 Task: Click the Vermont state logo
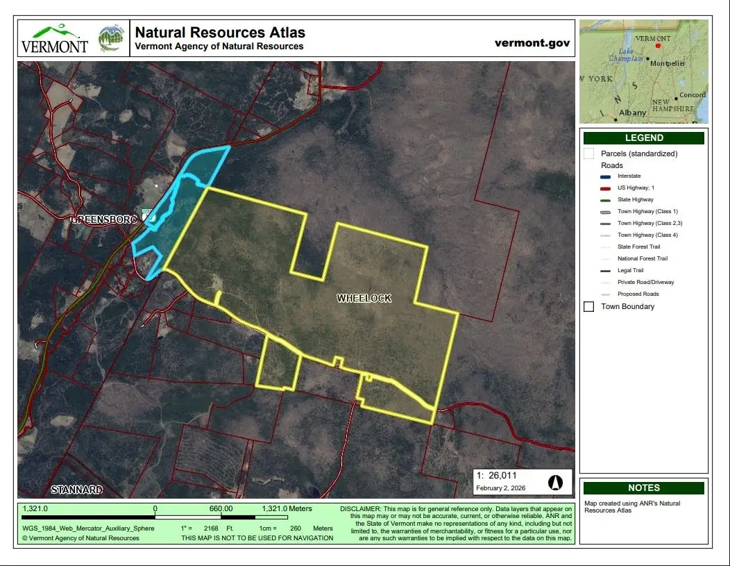coord(55,40)
